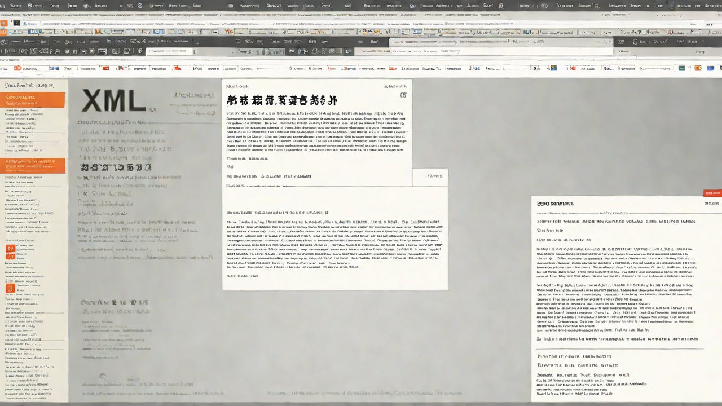Open the leftmost item in the top menu bar
The image size is (722, 406).
(x=16, y=5)
